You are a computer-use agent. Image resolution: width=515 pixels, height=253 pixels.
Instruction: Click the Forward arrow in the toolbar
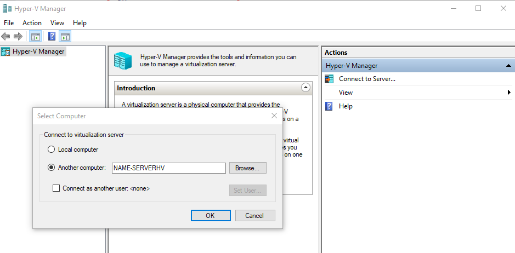pos(18,37)
